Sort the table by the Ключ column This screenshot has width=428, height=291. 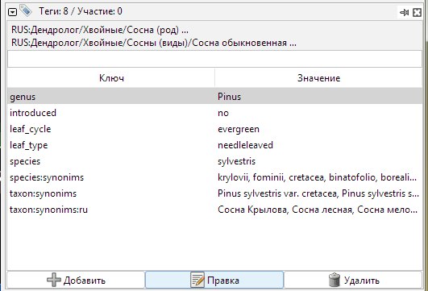[x=111, y=78]
